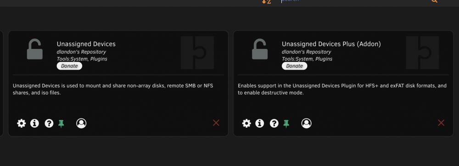Click the Unassigned Devices padlock icon
The image size is (459, 166).
coord(35,49)
